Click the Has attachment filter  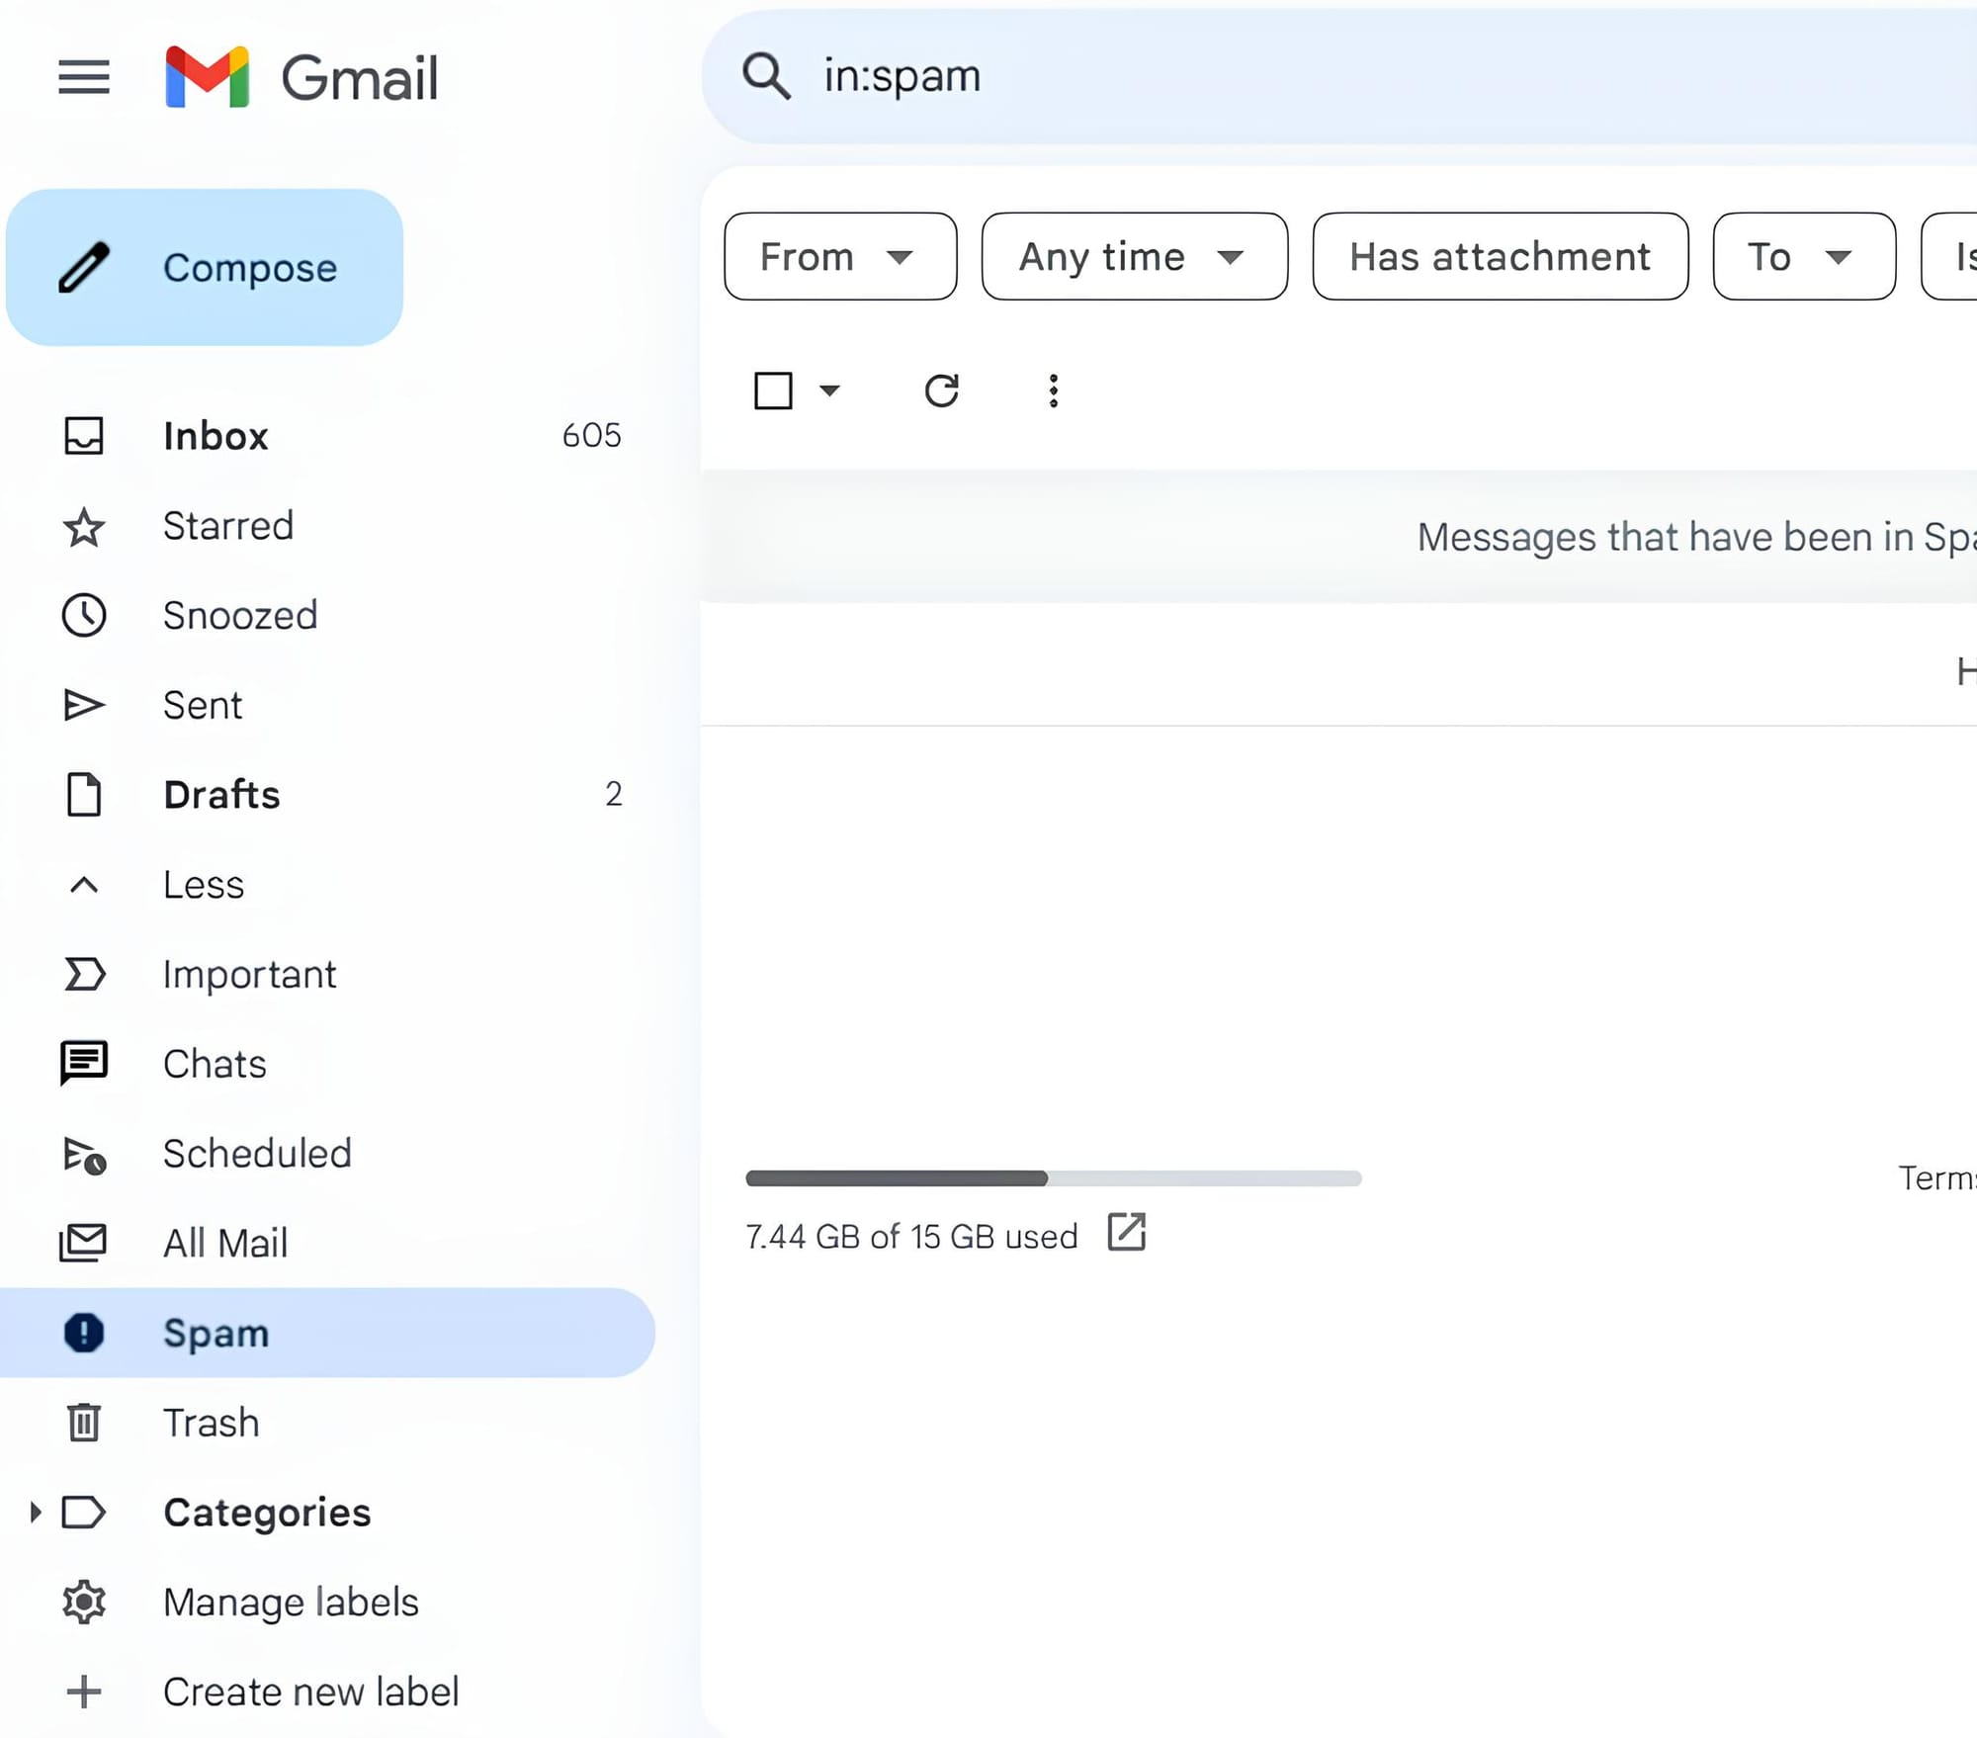coord(1500,257)
